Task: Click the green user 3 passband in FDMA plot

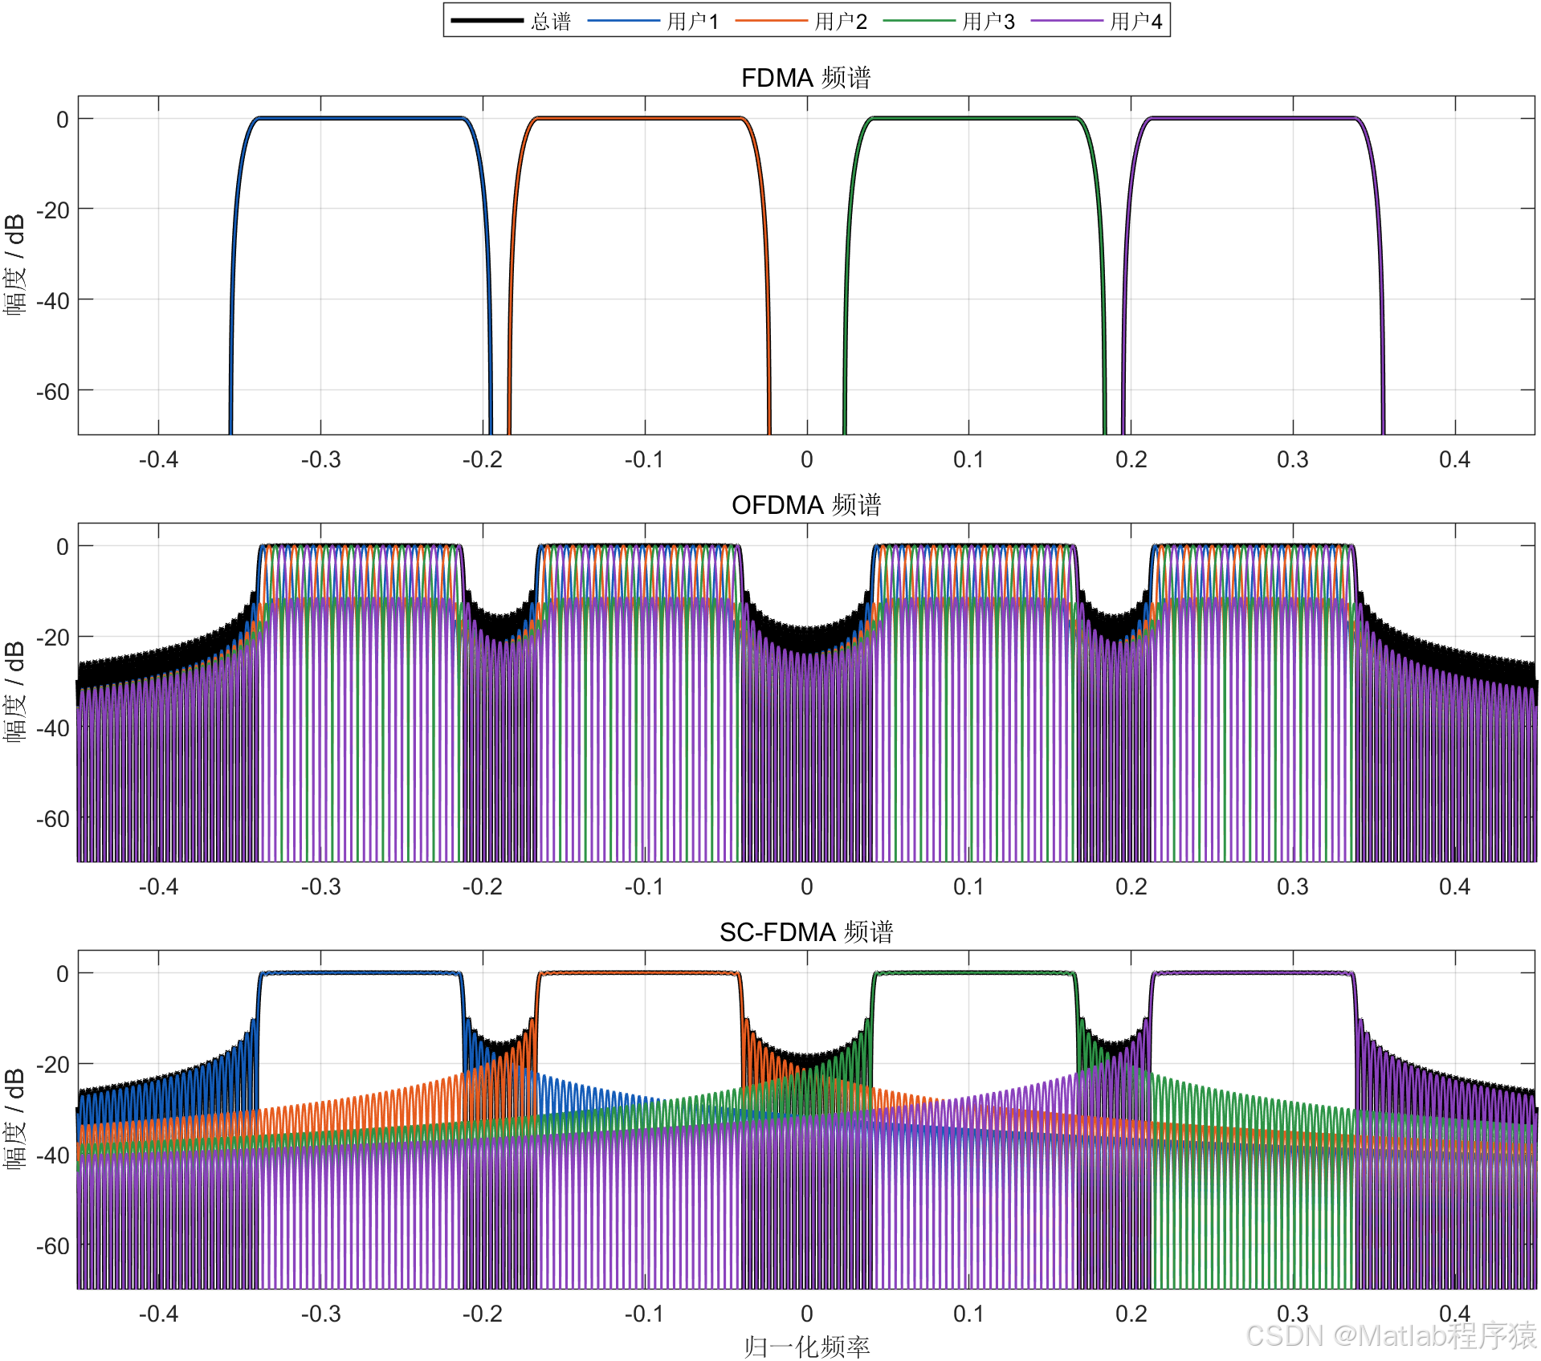Action: coord(975,118)
